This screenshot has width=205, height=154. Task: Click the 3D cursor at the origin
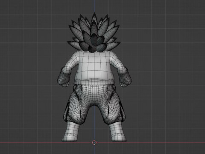point(94,142)
